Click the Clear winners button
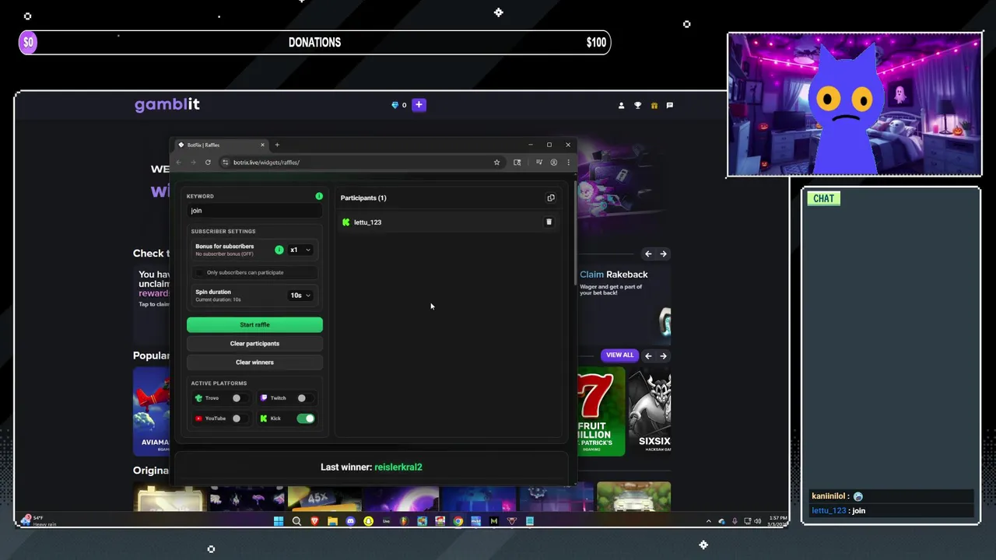This screenshot has width=996, height=560. (x=254, y=362)
